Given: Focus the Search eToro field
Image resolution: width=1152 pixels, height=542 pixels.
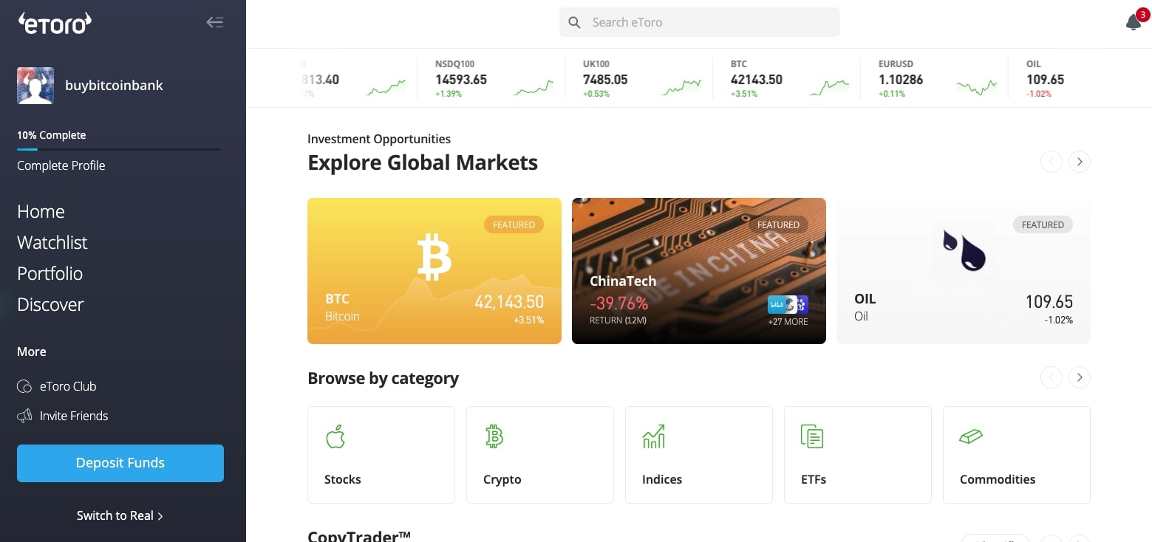Looking at the screenshot, I should [700, 22].
